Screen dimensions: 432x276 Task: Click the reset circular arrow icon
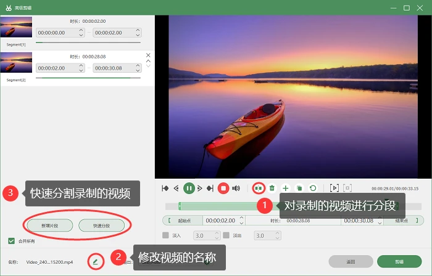tap(313, 189)
